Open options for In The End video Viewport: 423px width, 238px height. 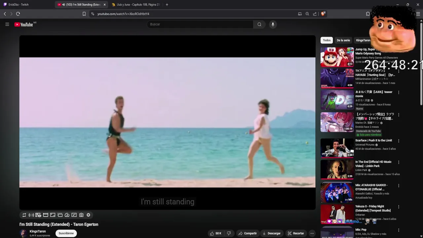click(399, 162)
